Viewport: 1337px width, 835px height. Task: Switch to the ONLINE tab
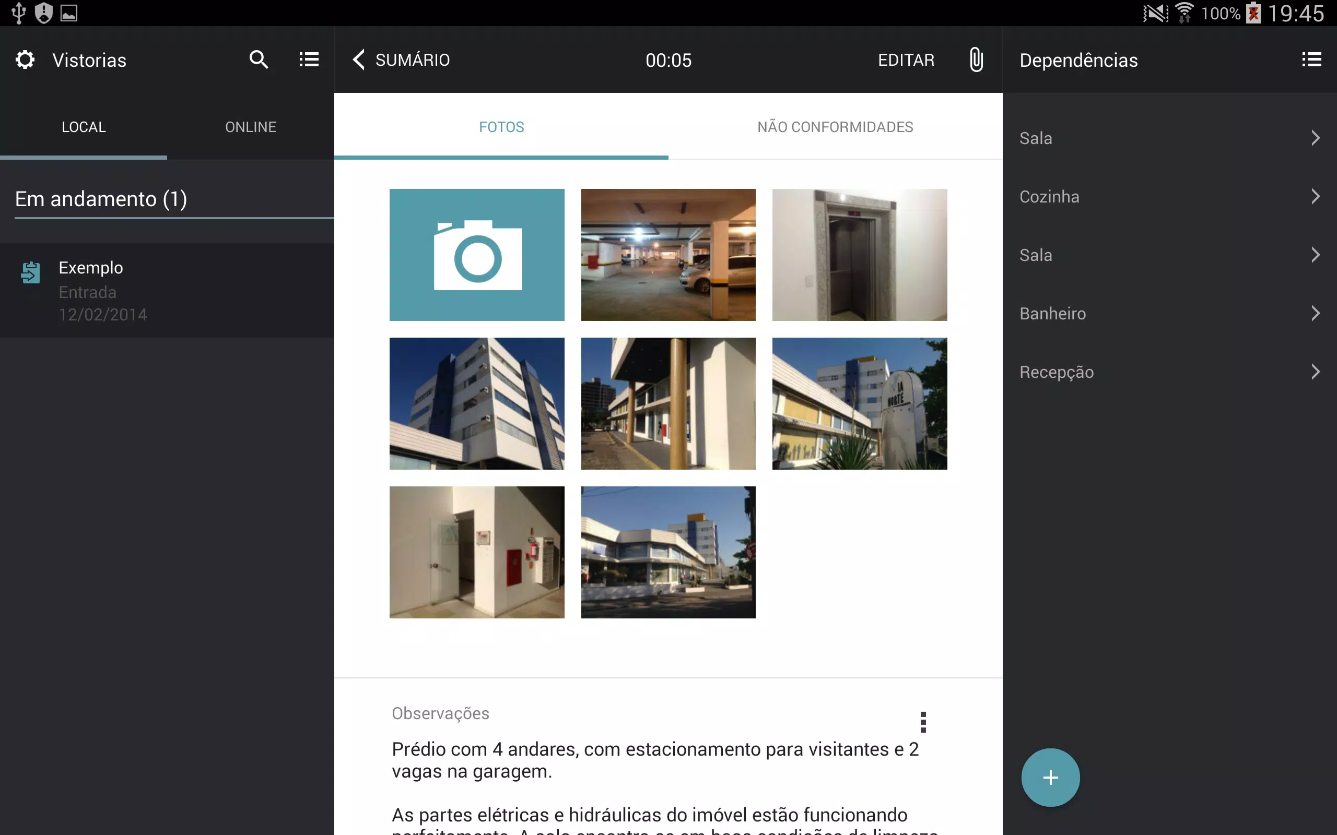coord(250,127)
